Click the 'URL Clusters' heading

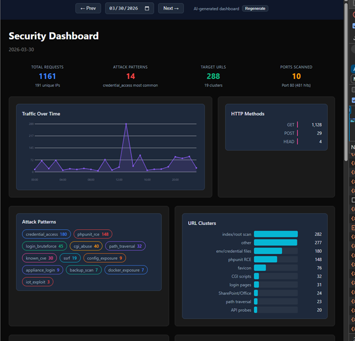tap(202, 223)
